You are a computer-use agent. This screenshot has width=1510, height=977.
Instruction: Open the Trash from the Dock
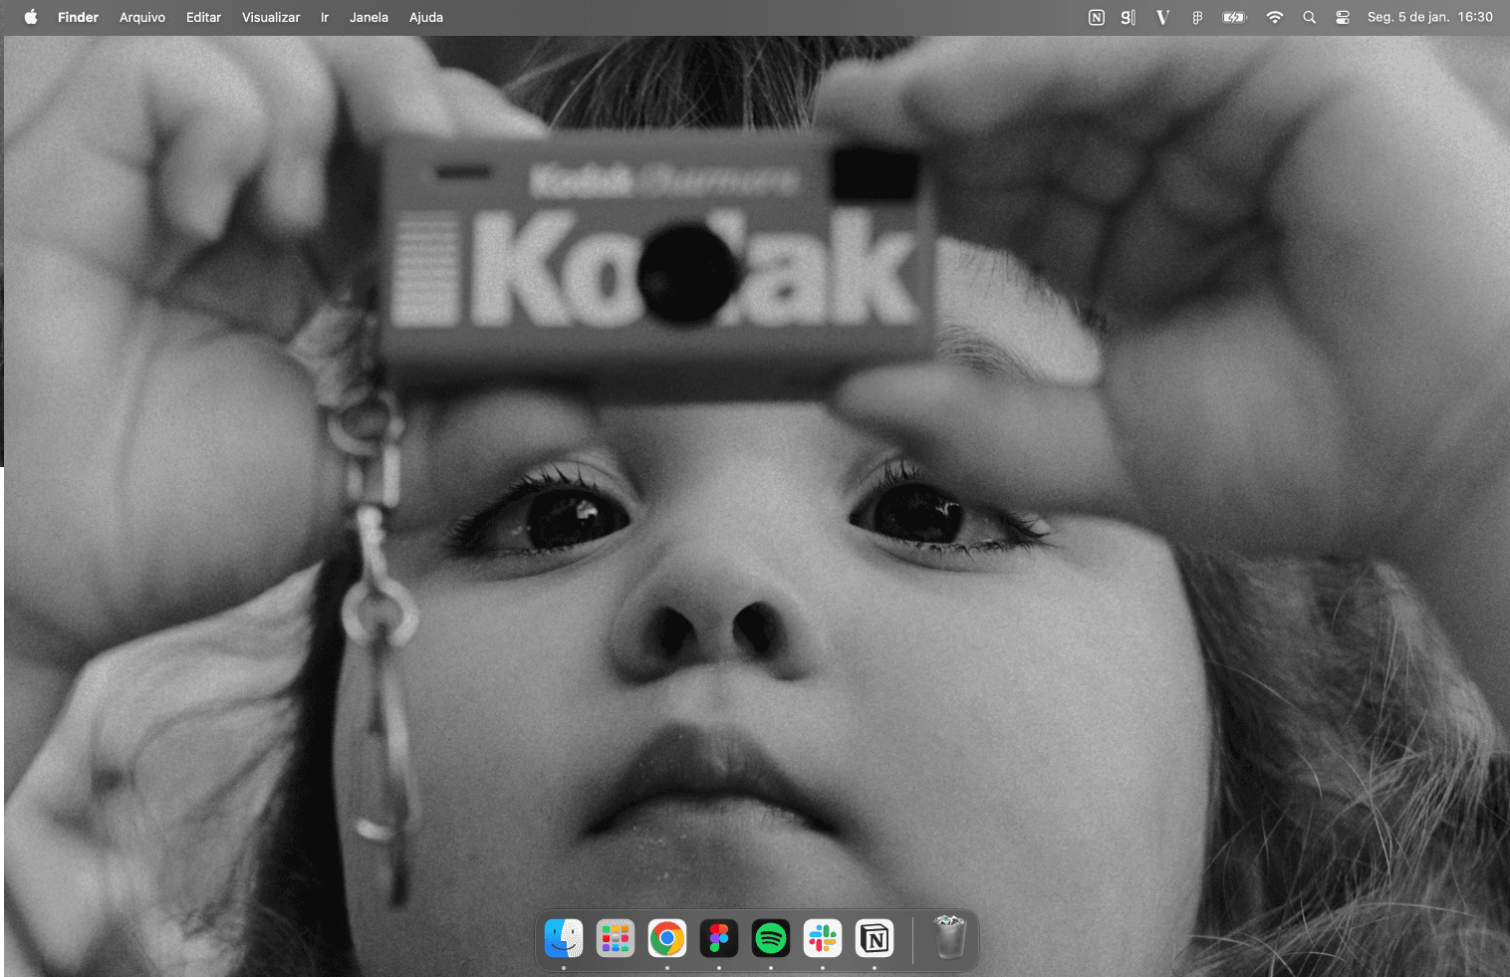[x=947, y=937]
